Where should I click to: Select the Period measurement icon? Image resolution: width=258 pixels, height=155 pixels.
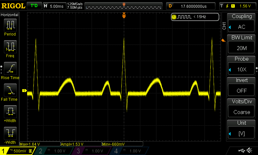pos(10,25)
